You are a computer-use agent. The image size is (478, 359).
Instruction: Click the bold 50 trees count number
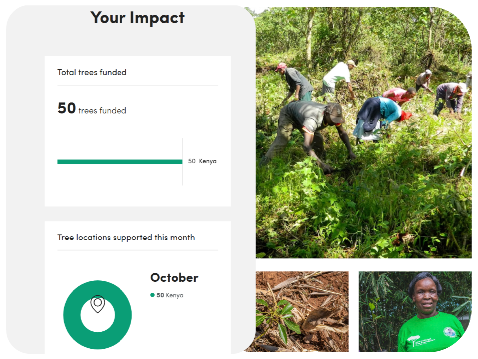(x=67, y=108)
